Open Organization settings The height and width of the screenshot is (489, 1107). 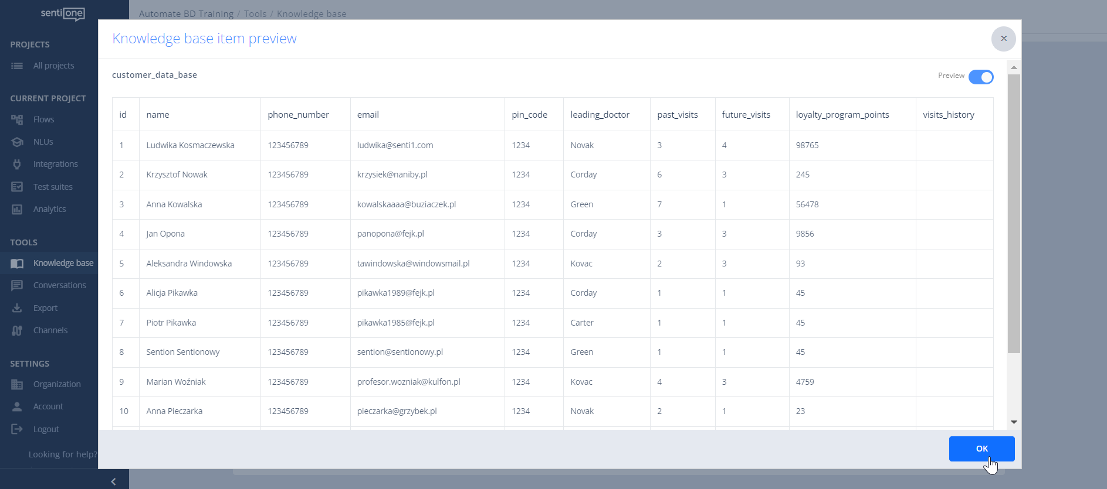[57, 384]
